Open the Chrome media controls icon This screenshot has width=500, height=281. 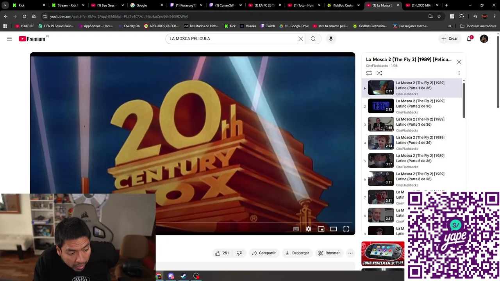click(x=475, y=16)
